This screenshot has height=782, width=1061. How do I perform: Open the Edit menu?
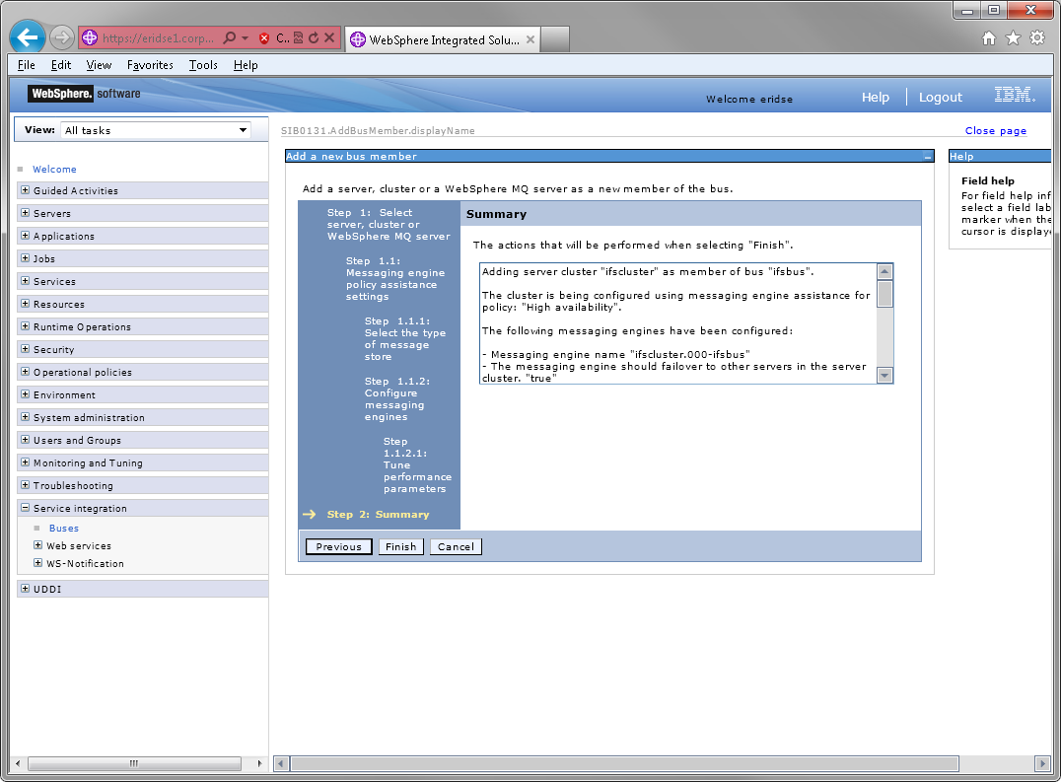61,65
